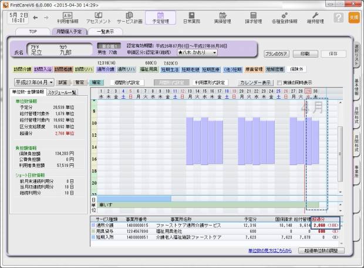
Task: Open the 請求管理 module
Action: (x=252, y=18)
